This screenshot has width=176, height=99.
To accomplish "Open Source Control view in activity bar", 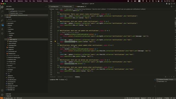I will coord(2,16).
